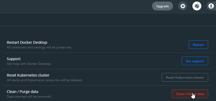
Task: Click 'Get help with Docker Desktop' description
Action: click(x=29, y=64)
